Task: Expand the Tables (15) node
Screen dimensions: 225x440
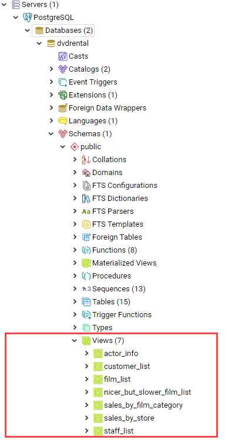Action: pyautogui.click(x=75, y=302)
